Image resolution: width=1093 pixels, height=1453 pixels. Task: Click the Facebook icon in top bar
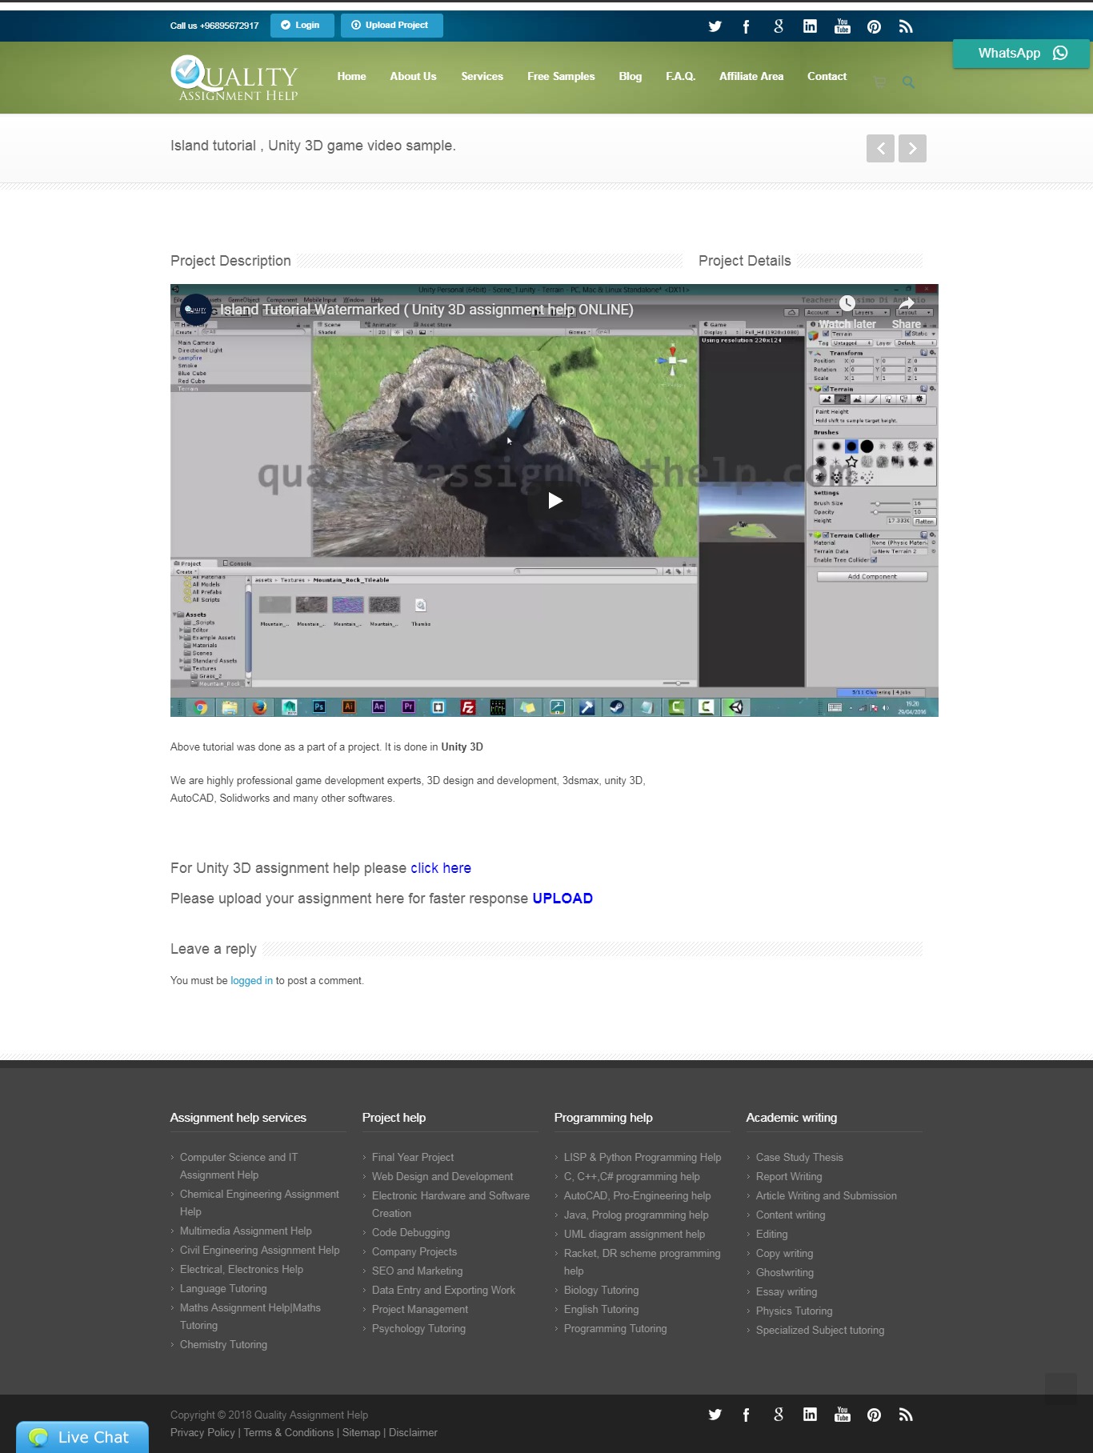click(746, 26)
